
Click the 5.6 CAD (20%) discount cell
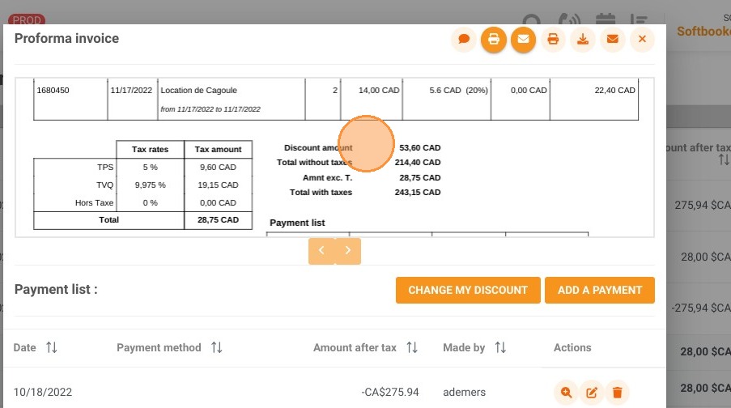pos(458,91)
